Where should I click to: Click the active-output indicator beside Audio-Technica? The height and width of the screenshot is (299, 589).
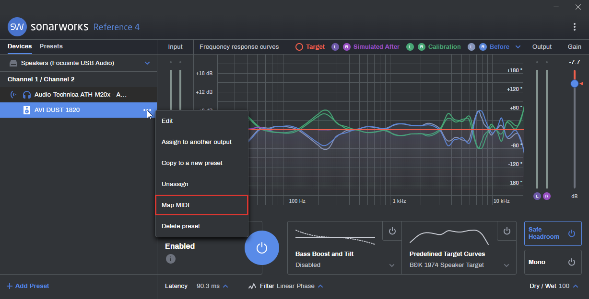tap(13, 95)
